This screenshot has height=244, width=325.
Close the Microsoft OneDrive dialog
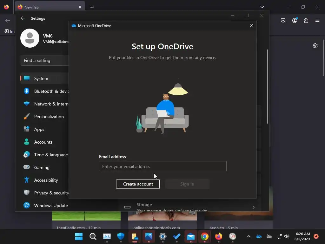pyautogui.click(x=252, y=25)
